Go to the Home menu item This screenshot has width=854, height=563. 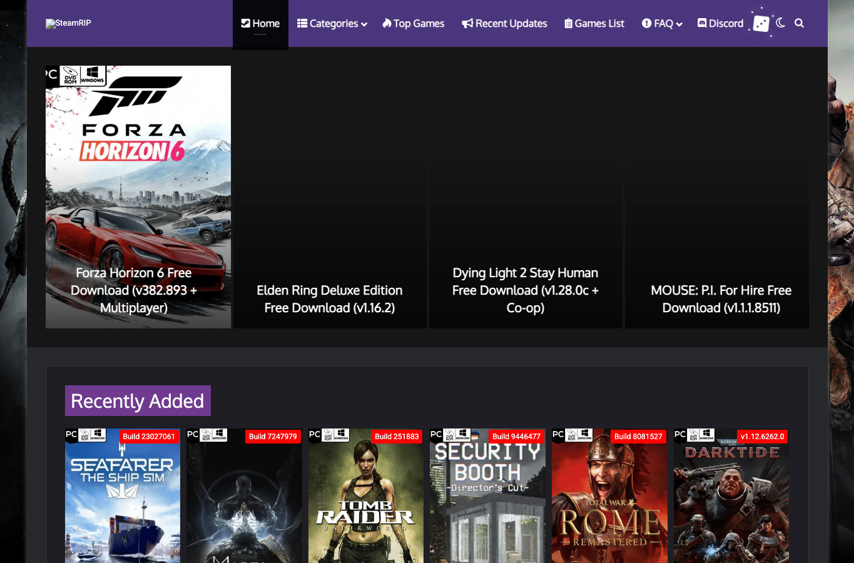coord(260,24)
